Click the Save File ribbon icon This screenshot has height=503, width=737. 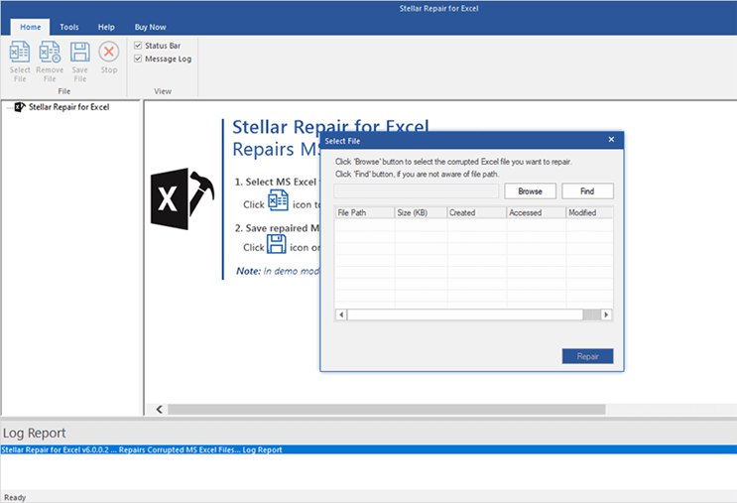click(80, 57)
